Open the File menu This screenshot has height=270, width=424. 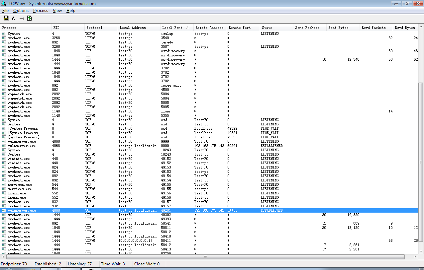[x=5, y=11]
